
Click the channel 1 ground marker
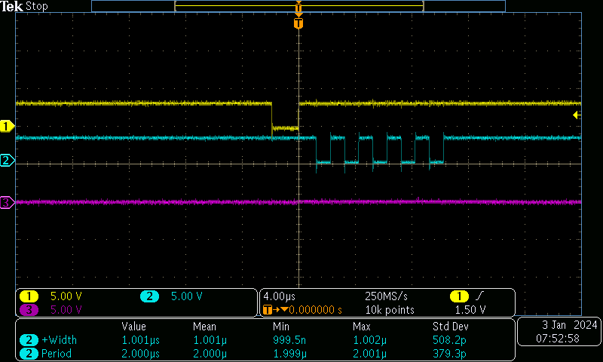pos(7,126)
